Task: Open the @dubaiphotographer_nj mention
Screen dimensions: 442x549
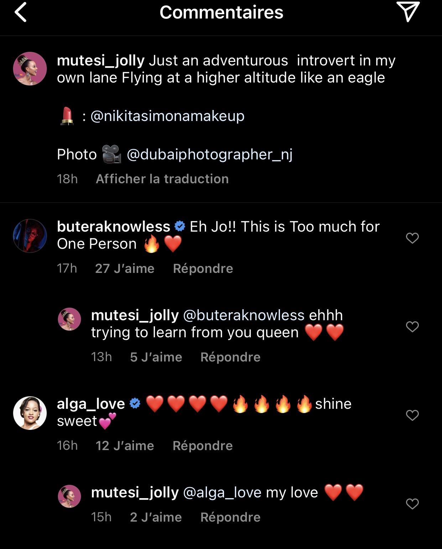Action: click(209, 154)
